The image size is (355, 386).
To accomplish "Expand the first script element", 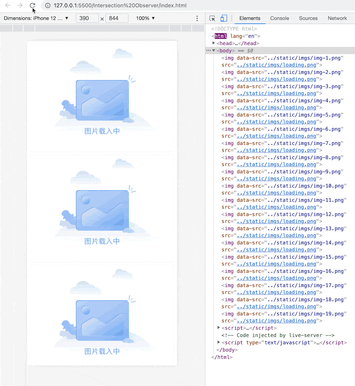I will click(219, 328).
